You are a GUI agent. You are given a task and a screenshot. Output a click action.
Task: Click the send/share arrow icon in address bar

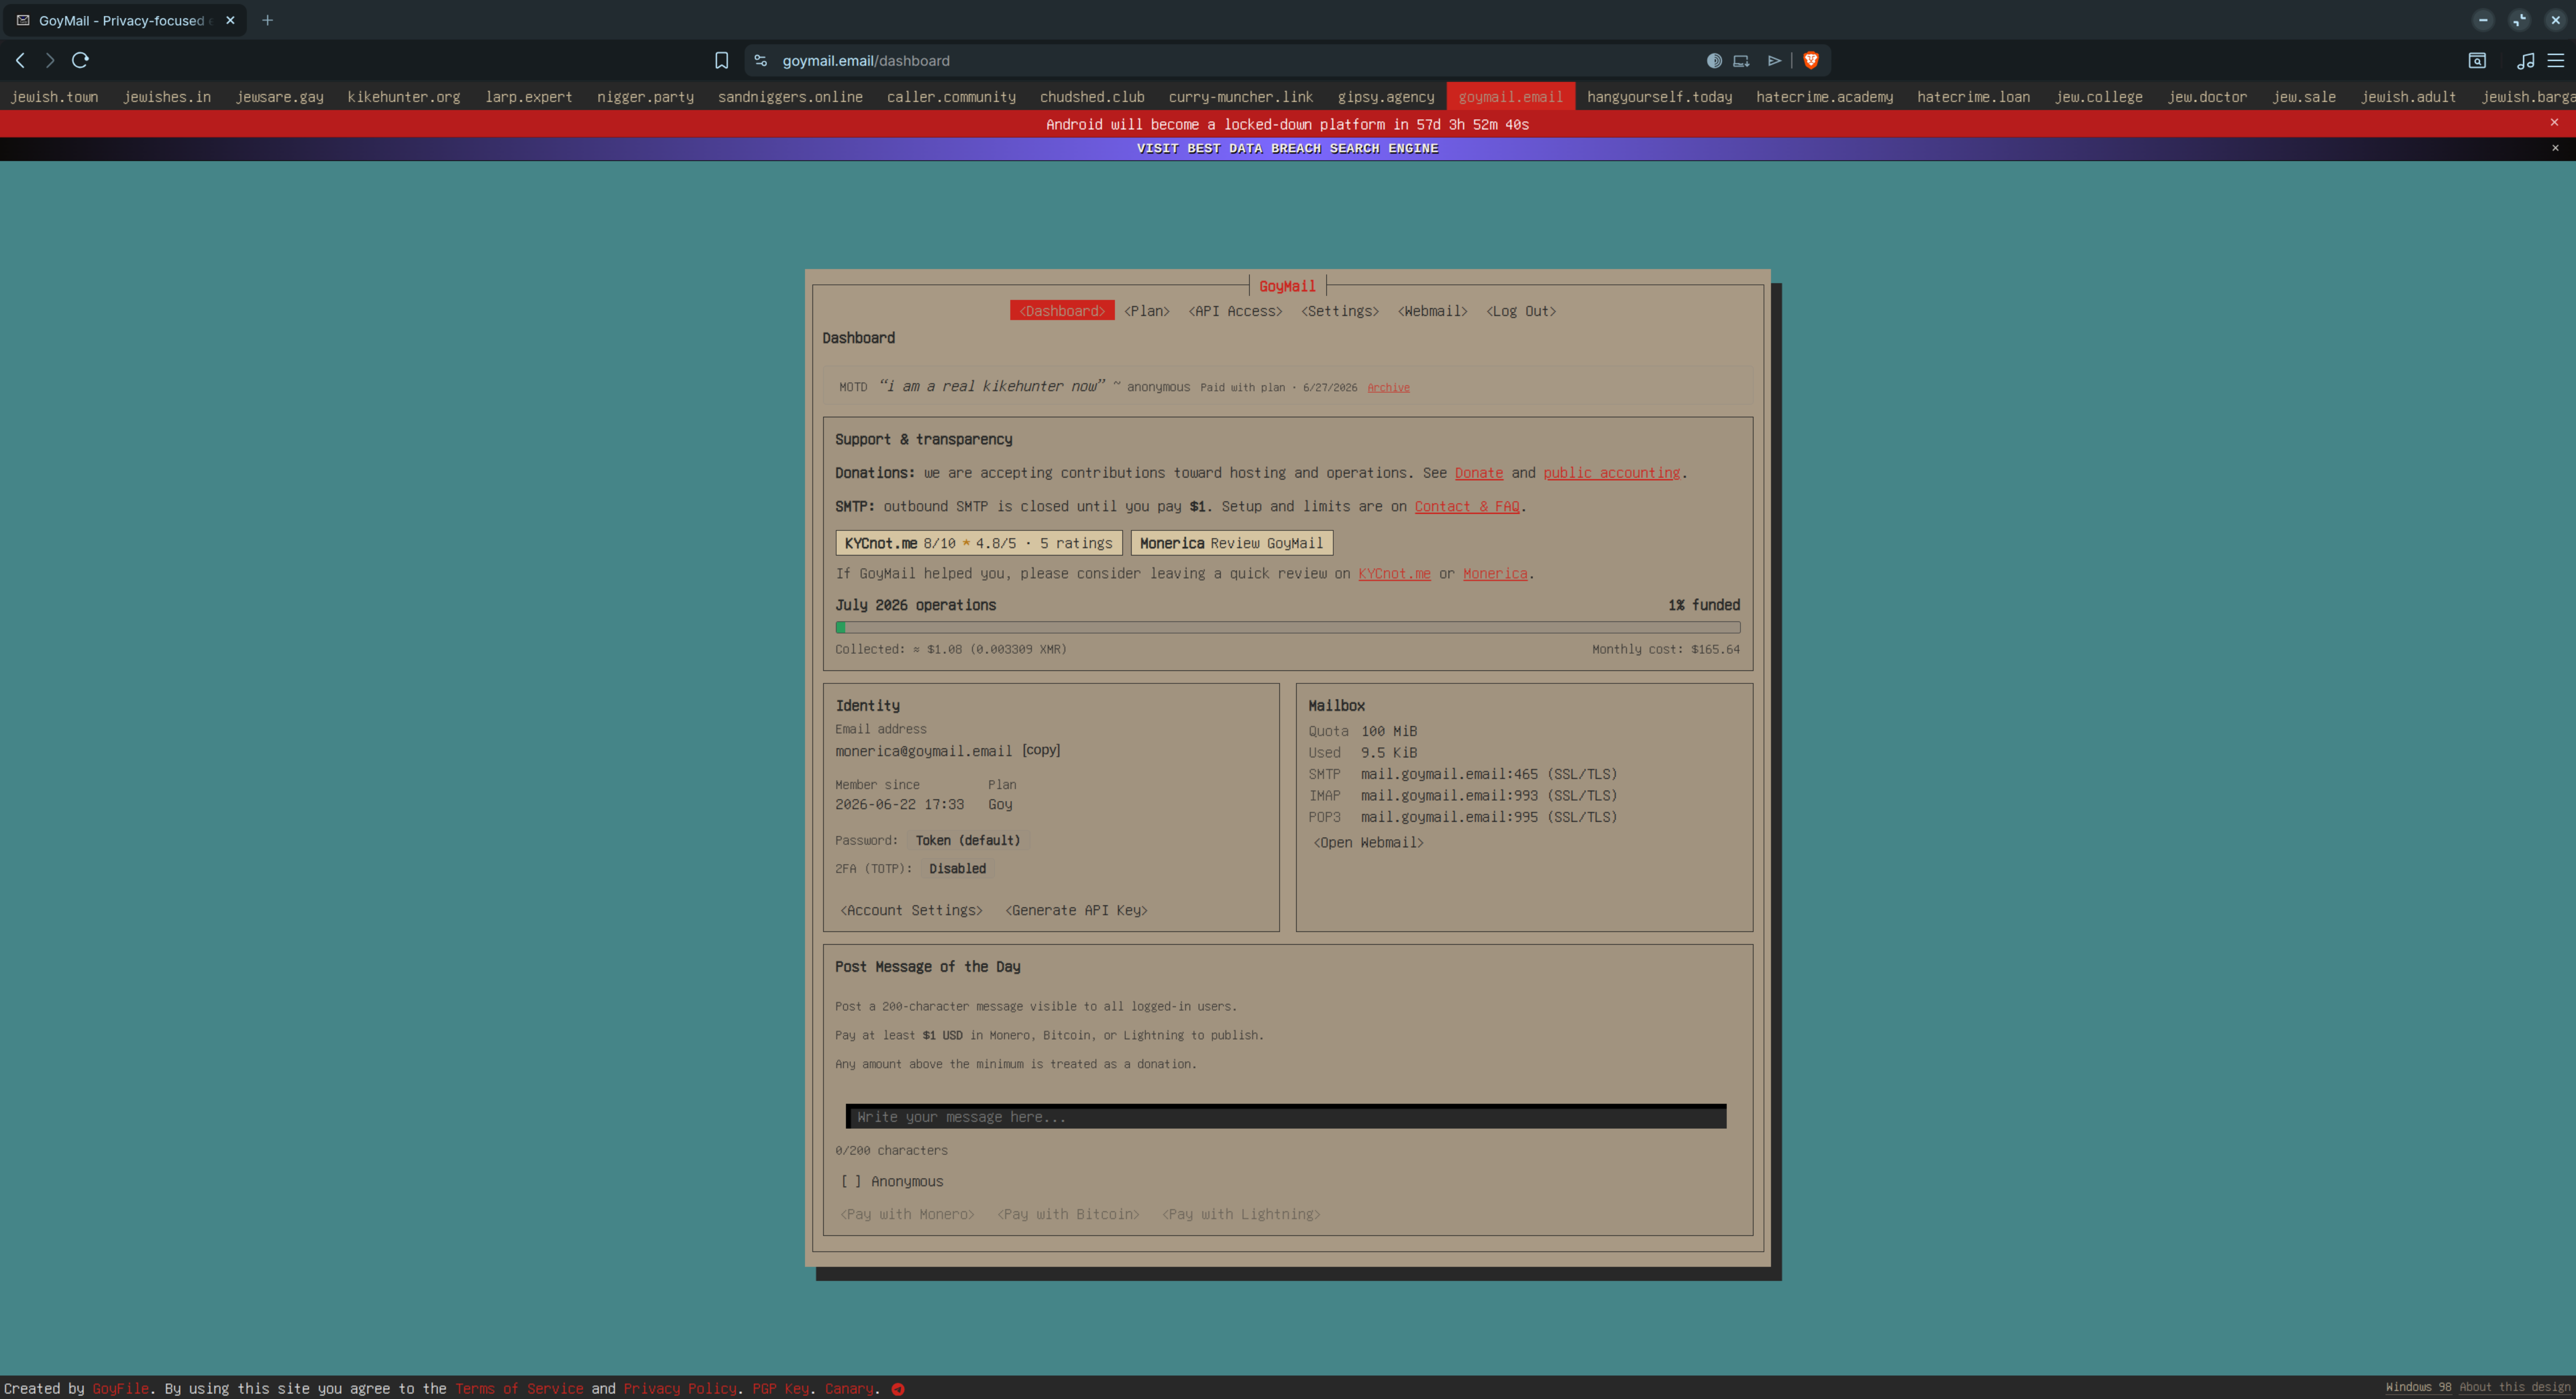(1774, 61)
